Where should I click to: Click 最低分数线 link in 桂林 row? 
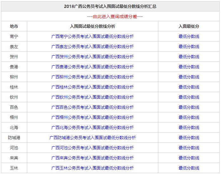tap(189, 87)
